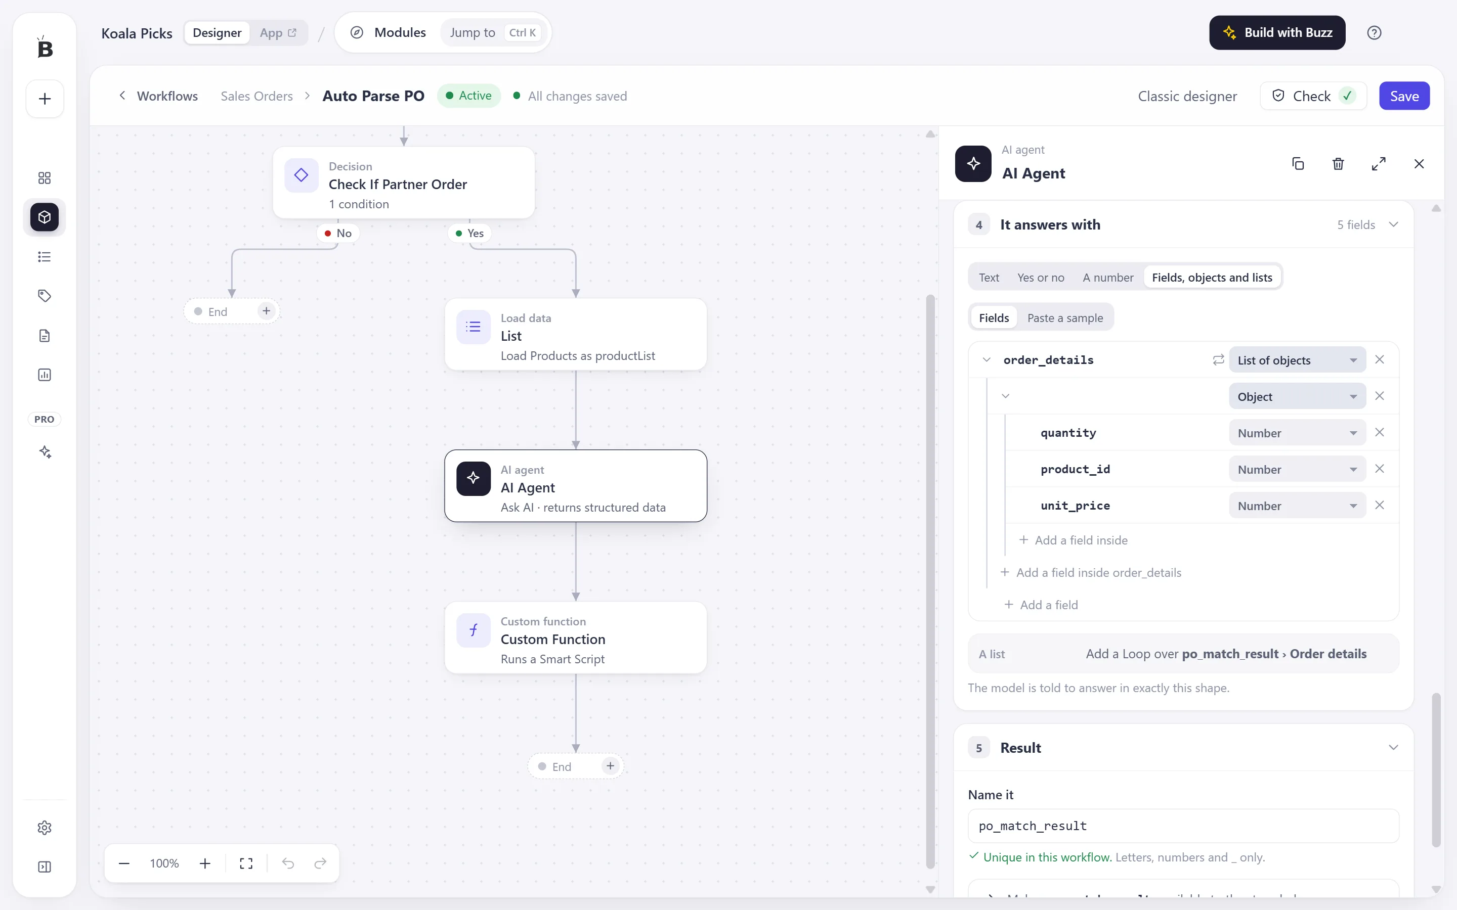
Task: Change the product_id type dropdown
Action: tap(1298, 470)
